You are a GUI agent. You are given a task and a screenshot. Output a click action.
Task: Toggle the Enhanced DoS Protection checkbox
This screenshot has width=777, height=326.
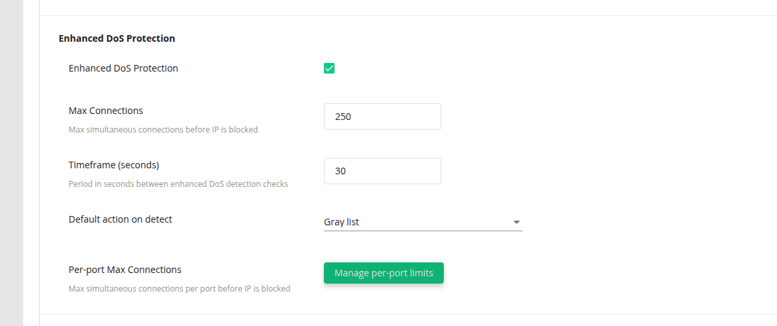[329, 68]
